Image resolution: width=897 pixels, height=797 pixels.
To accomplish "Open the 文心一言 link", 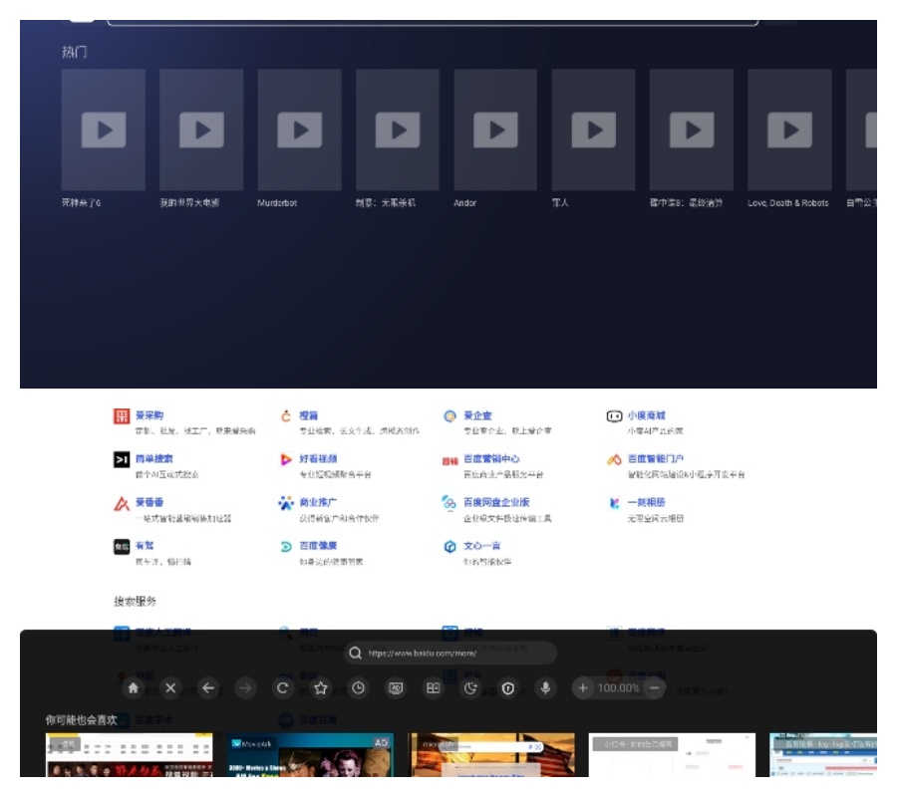I will click(x=481, y=545).
